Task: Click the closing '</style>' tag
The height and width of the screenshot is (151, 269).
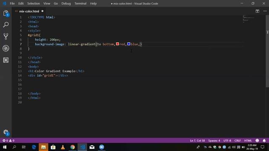Action: [x=35, y=57]
